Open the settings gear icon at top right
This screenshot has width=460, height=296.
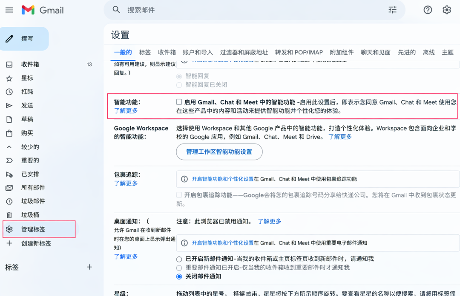point(446,10)
